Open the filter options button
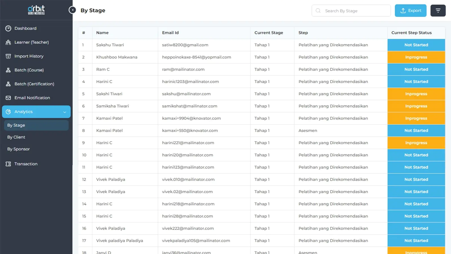Viewport: 451px width, 254px height. click(438, 11)
